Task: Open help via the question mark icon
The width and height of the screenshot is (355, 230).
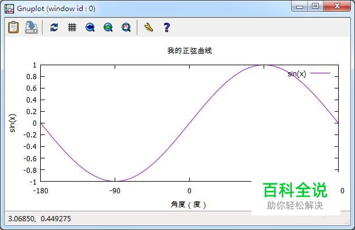Action: 166,27
